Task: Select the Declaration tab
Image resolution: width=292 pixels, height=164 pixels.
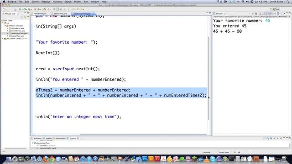Action: 60,138
